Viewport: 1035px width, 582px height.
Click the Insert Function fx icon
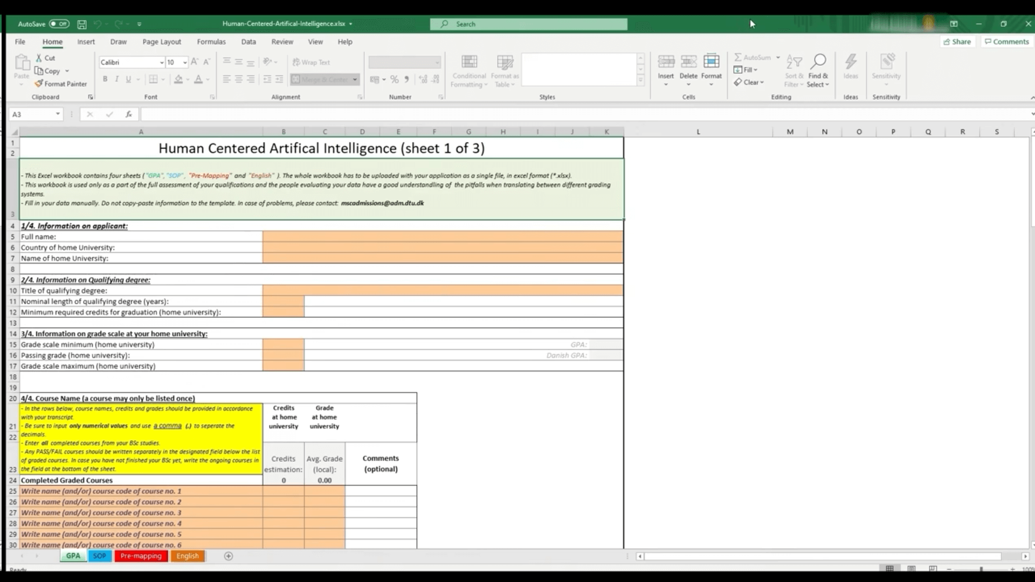[x=128, y=114]
